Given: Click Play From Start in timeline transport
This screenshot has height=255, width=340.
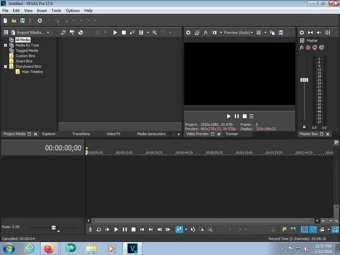Looking at the screenshot, I should (107, 229).
